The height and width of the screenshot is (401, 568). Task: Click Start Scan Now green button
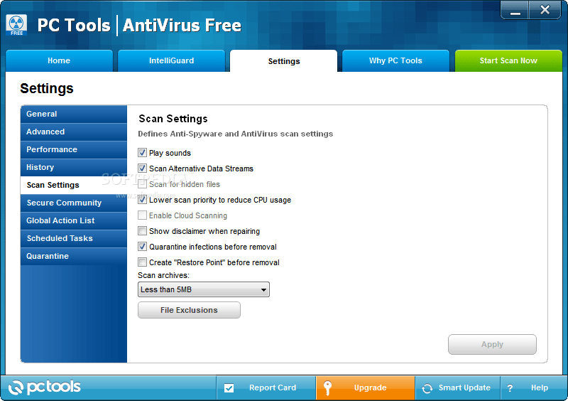coord(508,60)
